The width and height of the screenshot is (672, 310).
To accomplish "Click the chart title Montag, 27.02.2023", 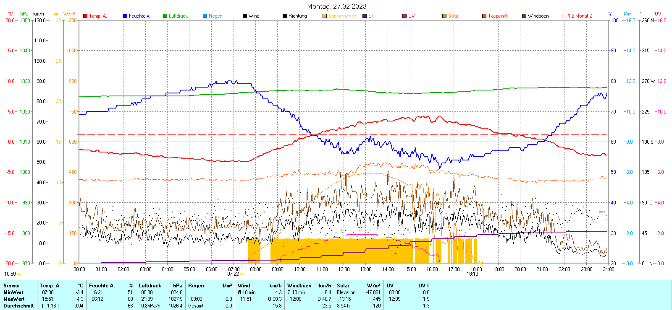I will pos(336,6).
